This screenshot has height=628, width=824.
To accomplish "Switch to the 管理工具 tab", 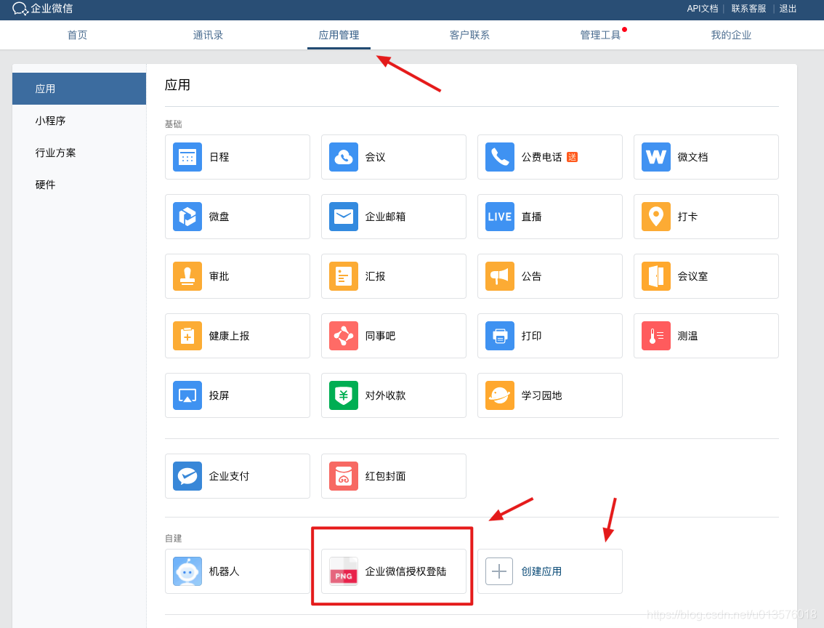I will coord(601,35).
